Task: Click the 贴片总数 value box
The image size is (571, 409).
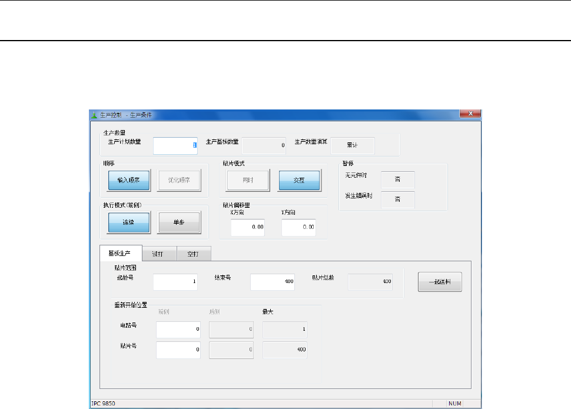Action: [370, 282]
